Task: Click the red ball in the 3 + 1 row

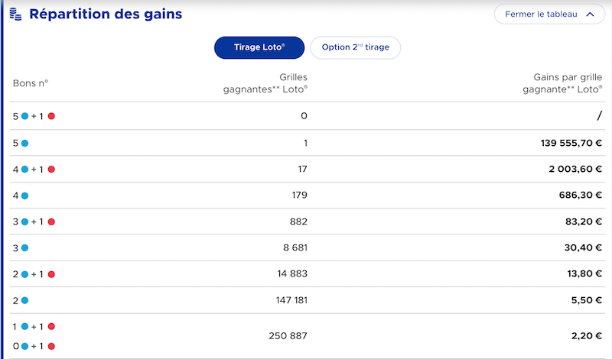Action: coord(51,222)
